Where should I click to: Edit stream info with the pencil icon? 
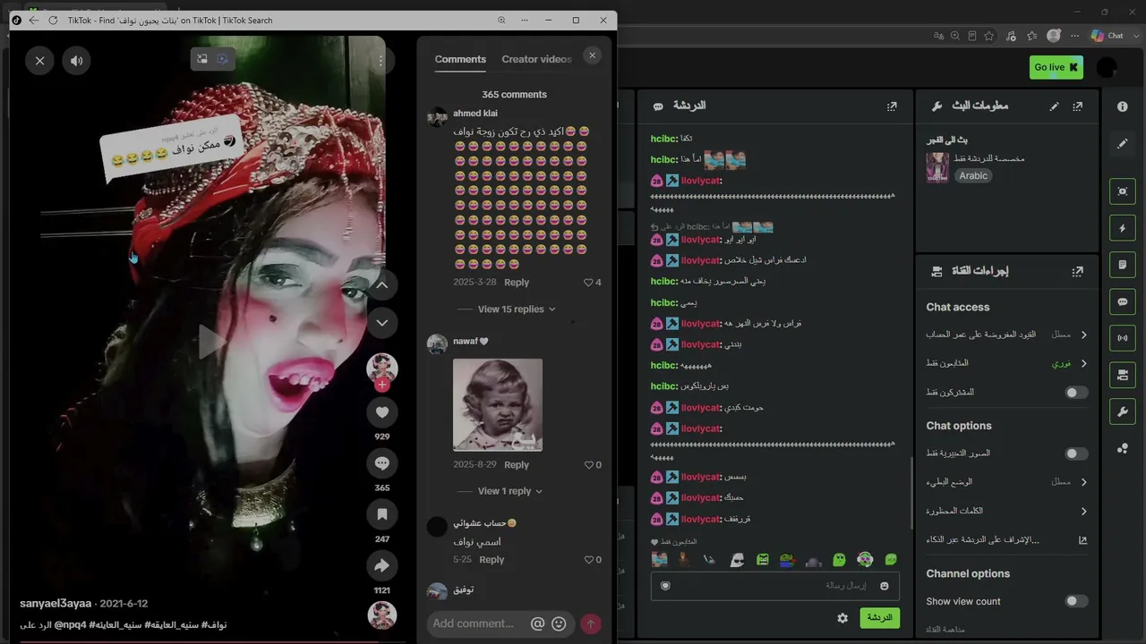tap(1054, 106)
